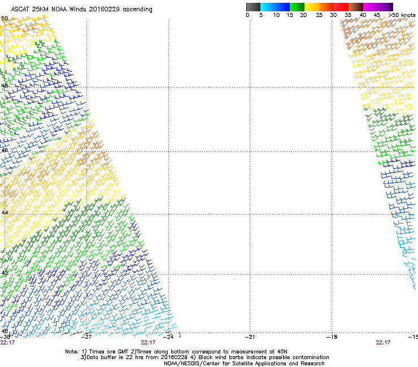Click the blue 10-15 knots color bar segment
The width and height of the screenshot is (418, 367).
282,7
